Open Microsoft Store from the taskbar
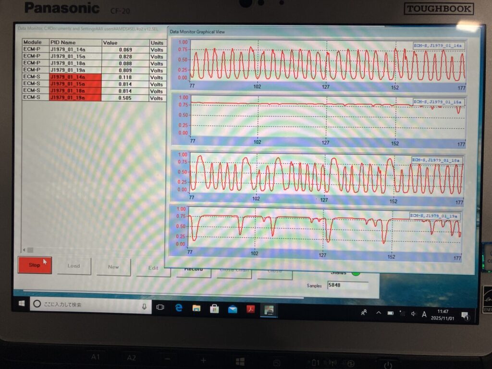Image resolution: width=492 pixels, height=369 pixels. 214,309
